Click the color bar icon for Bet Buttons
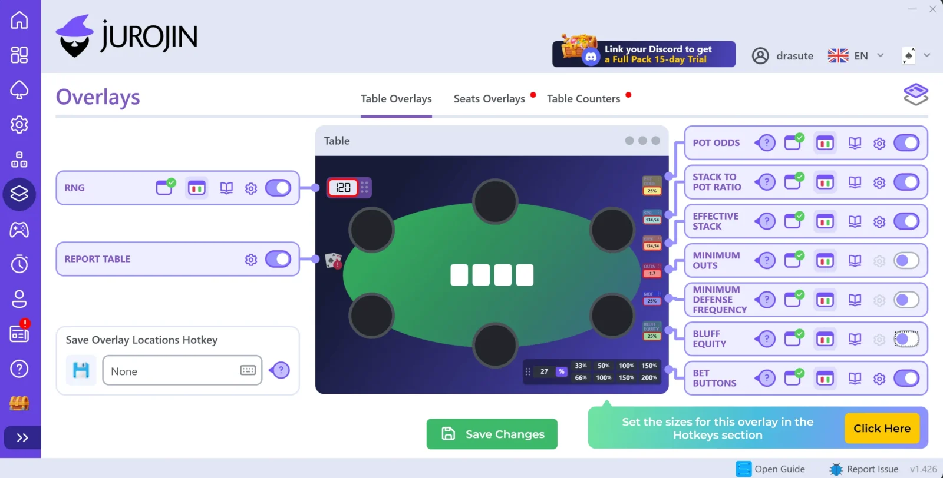This screenshot has width=943, height=478. pos(825,378)
